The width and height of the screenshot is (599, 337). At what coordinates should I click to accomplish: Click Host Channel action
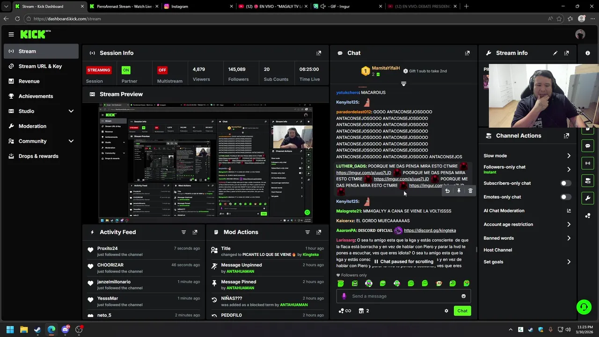click(498, 250)
